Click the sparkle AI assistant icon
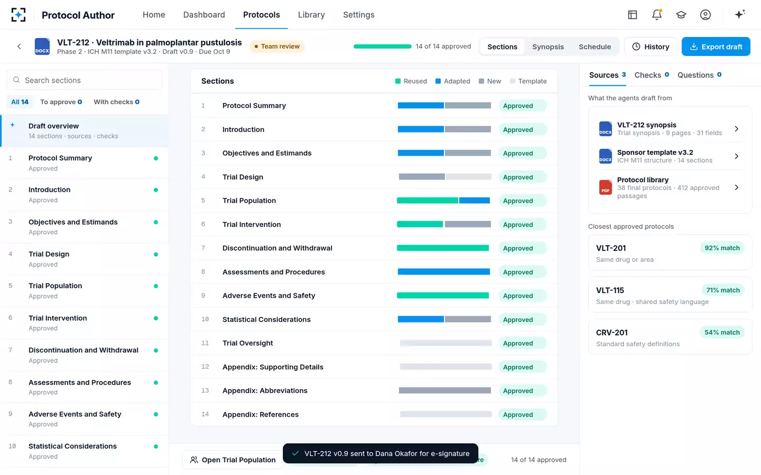The width and height of the screenshot is (761, 475). pyautogui.click(x=740, y=14)
